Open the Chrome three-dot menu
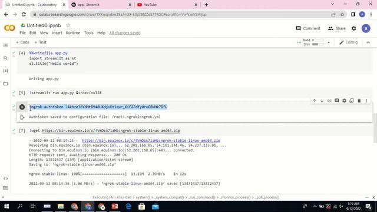 (x=371, y=14)
